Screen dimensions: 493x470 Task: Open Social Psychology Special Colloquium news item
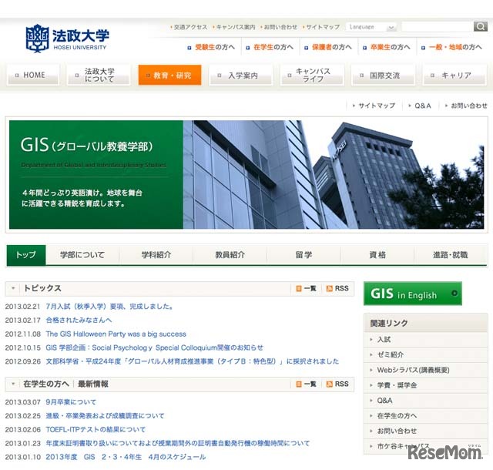[154, 347]
